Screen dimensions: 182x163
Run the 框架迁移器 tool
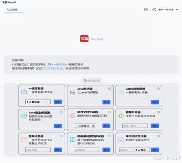coord(58,150)
